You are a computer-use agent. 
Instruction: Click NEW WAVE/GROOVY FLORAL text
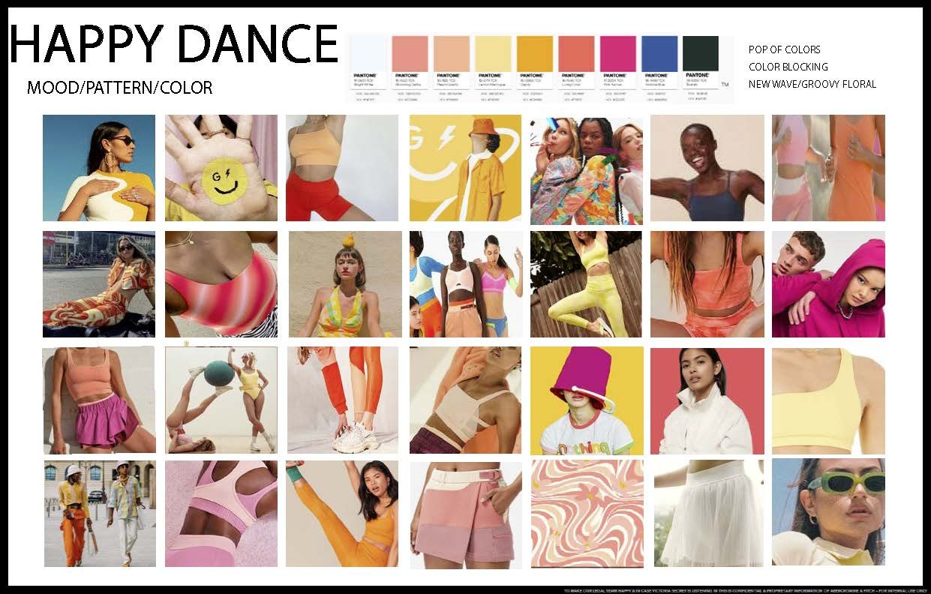(812, 84)
